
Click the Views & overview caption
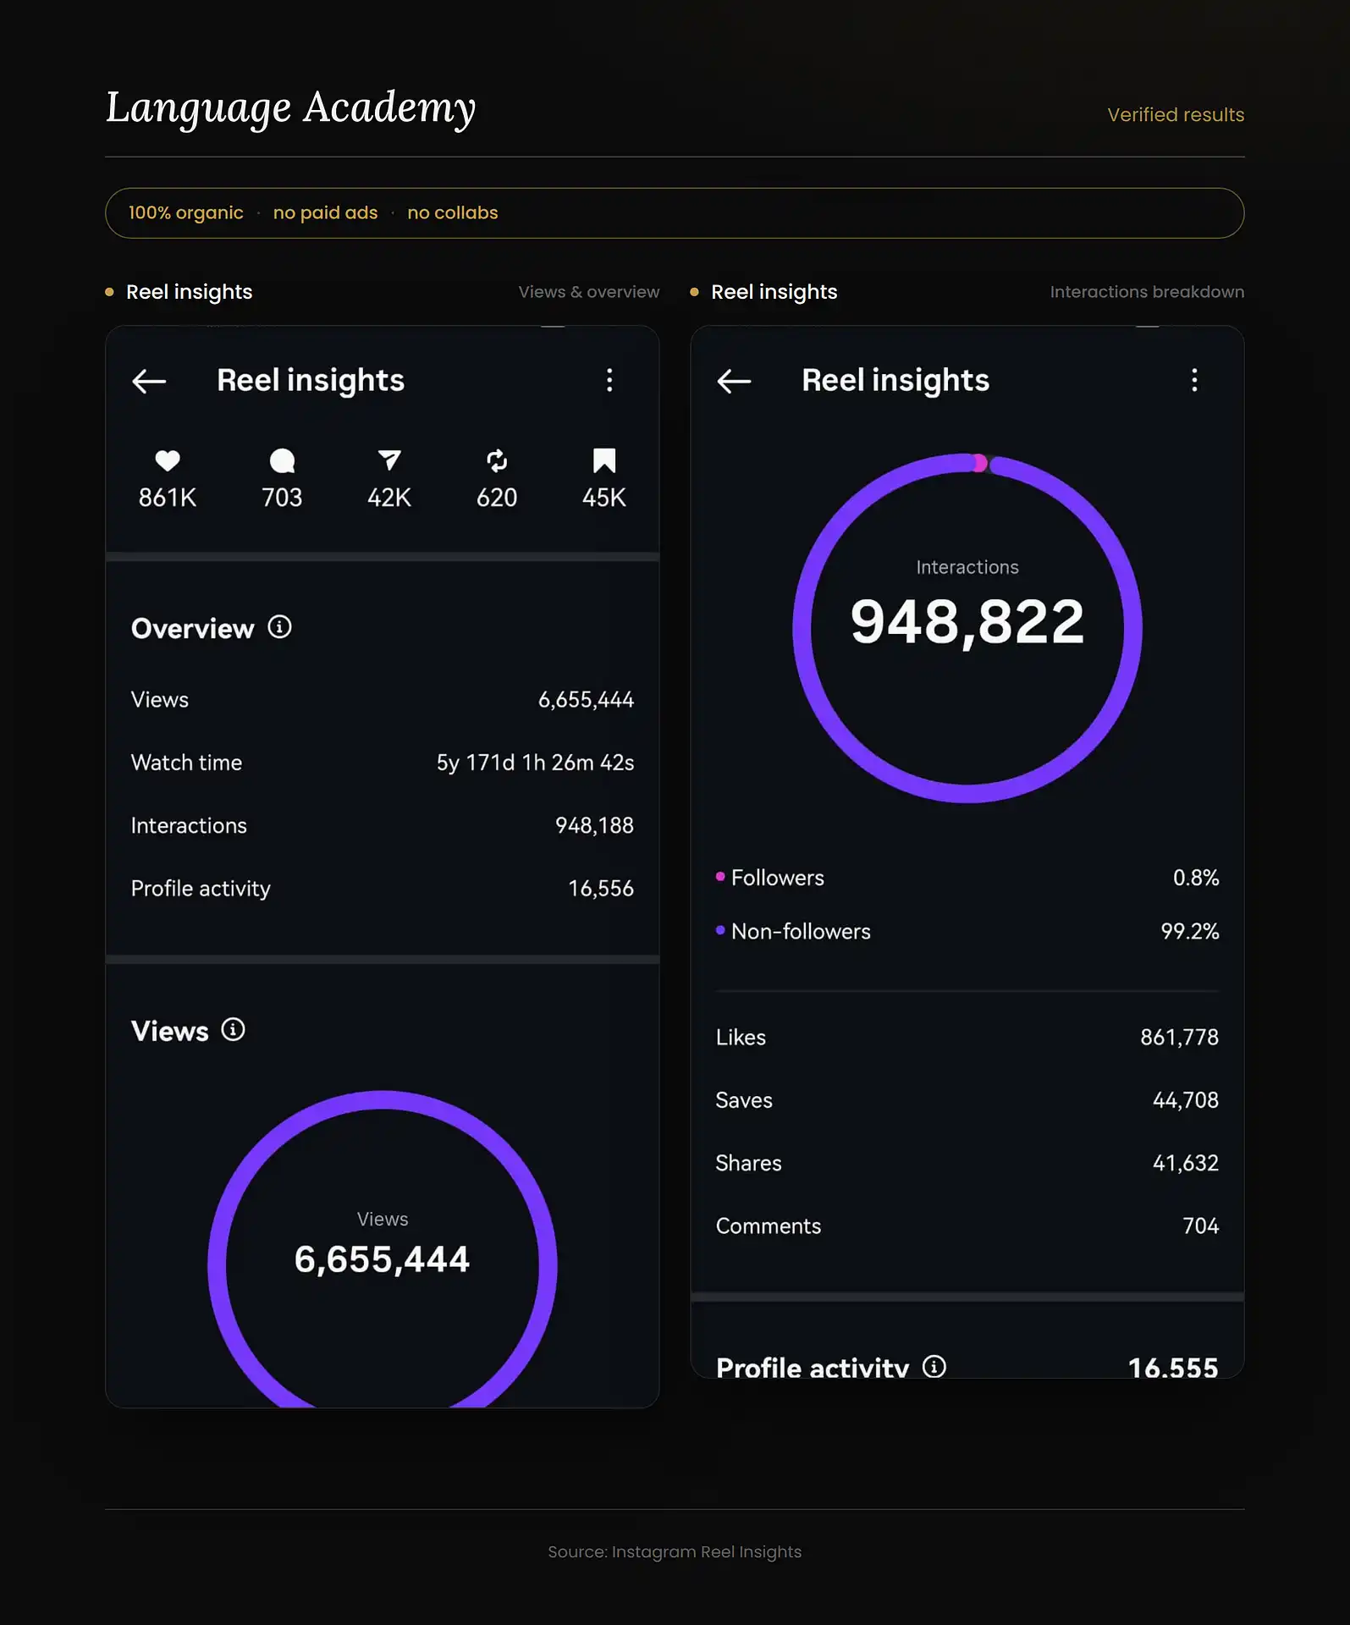click(589, 292)
